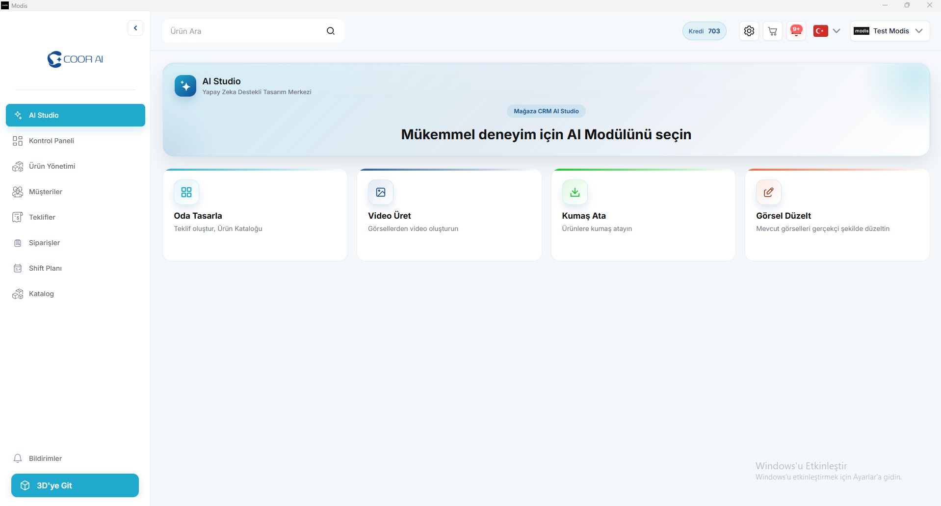Open the shopping cart icon
This screenshot has height=506, width=941.
[773, 31]
